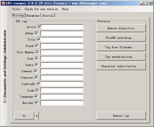Focus the Encoder text field

(x=62, y=103)
